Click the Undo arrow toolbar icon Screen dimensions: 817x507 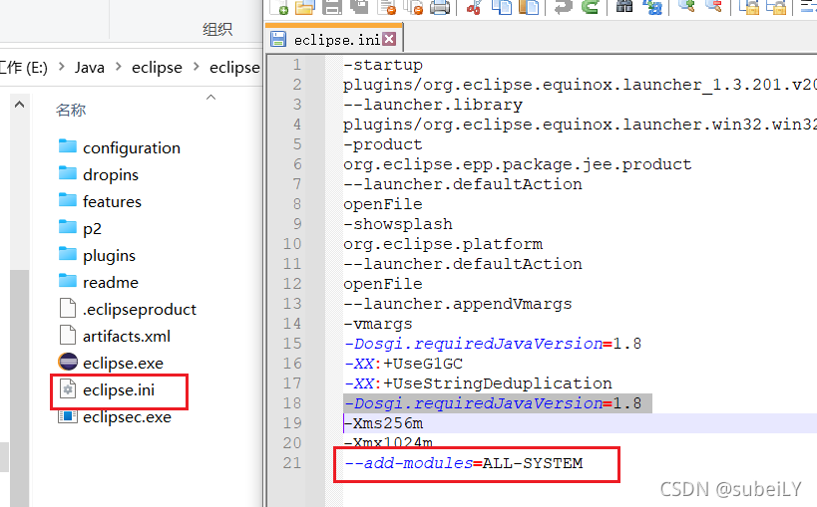[564, 7]
